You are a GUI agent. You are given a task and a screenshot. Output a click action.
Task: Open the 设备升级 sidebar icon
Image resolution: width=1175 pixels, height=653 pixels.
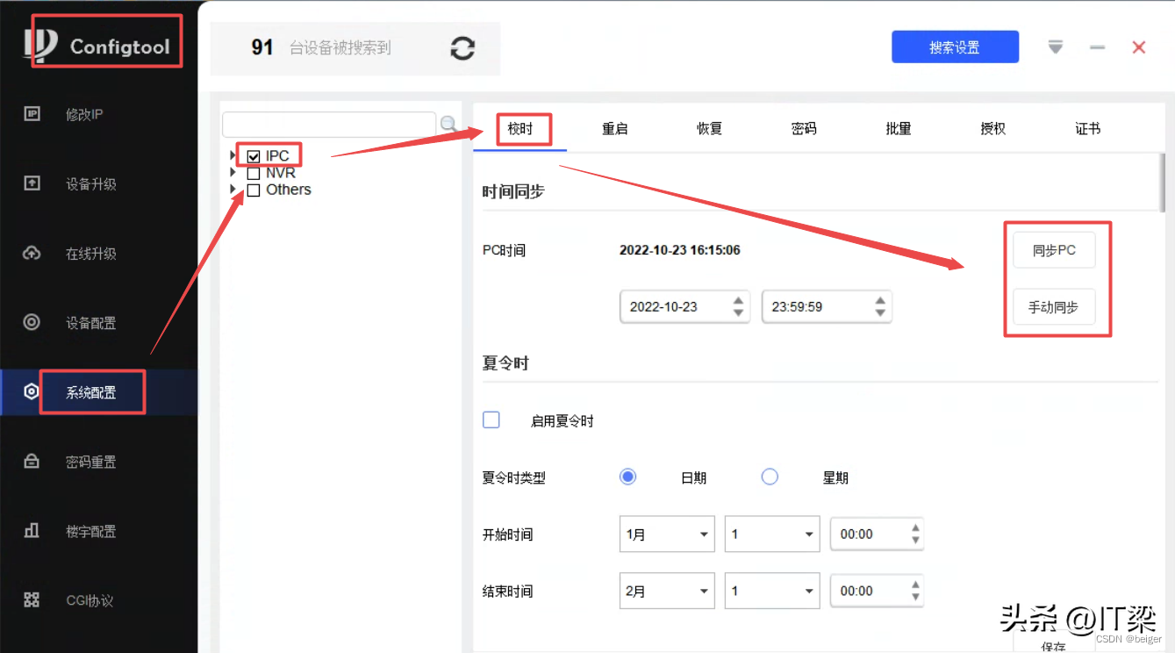(x=32, y=183)
